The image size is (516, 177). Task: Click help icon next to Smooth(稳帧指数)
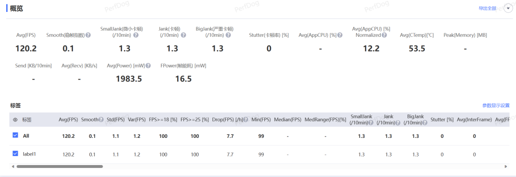88,35
